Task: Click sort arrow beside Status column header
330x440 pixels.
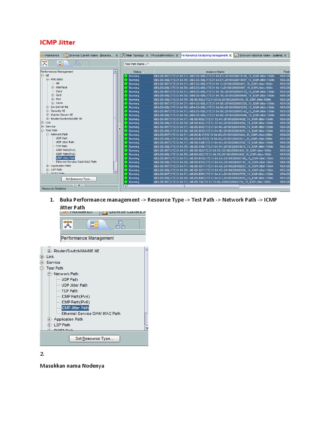Action: (x=144, y=72)
